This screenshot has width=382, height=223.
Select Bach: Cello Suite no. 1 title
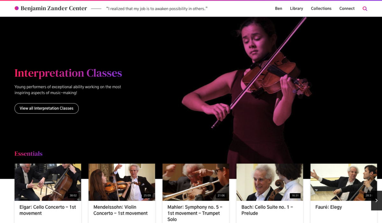click(x=267, y=210)
